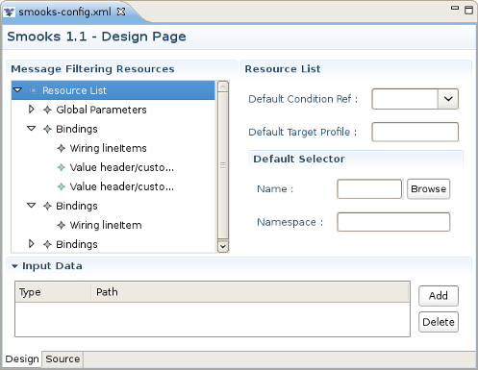Click the Namespace input field

393,222
